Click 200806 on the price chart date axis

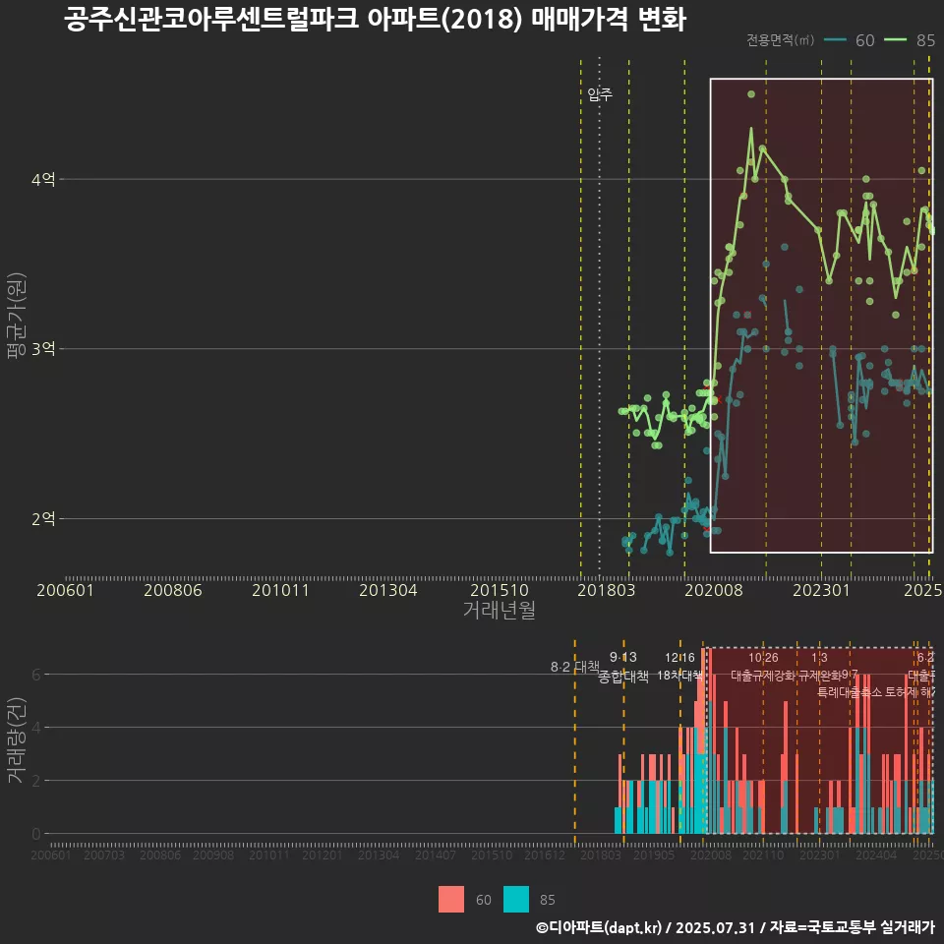tap(173, 590)
